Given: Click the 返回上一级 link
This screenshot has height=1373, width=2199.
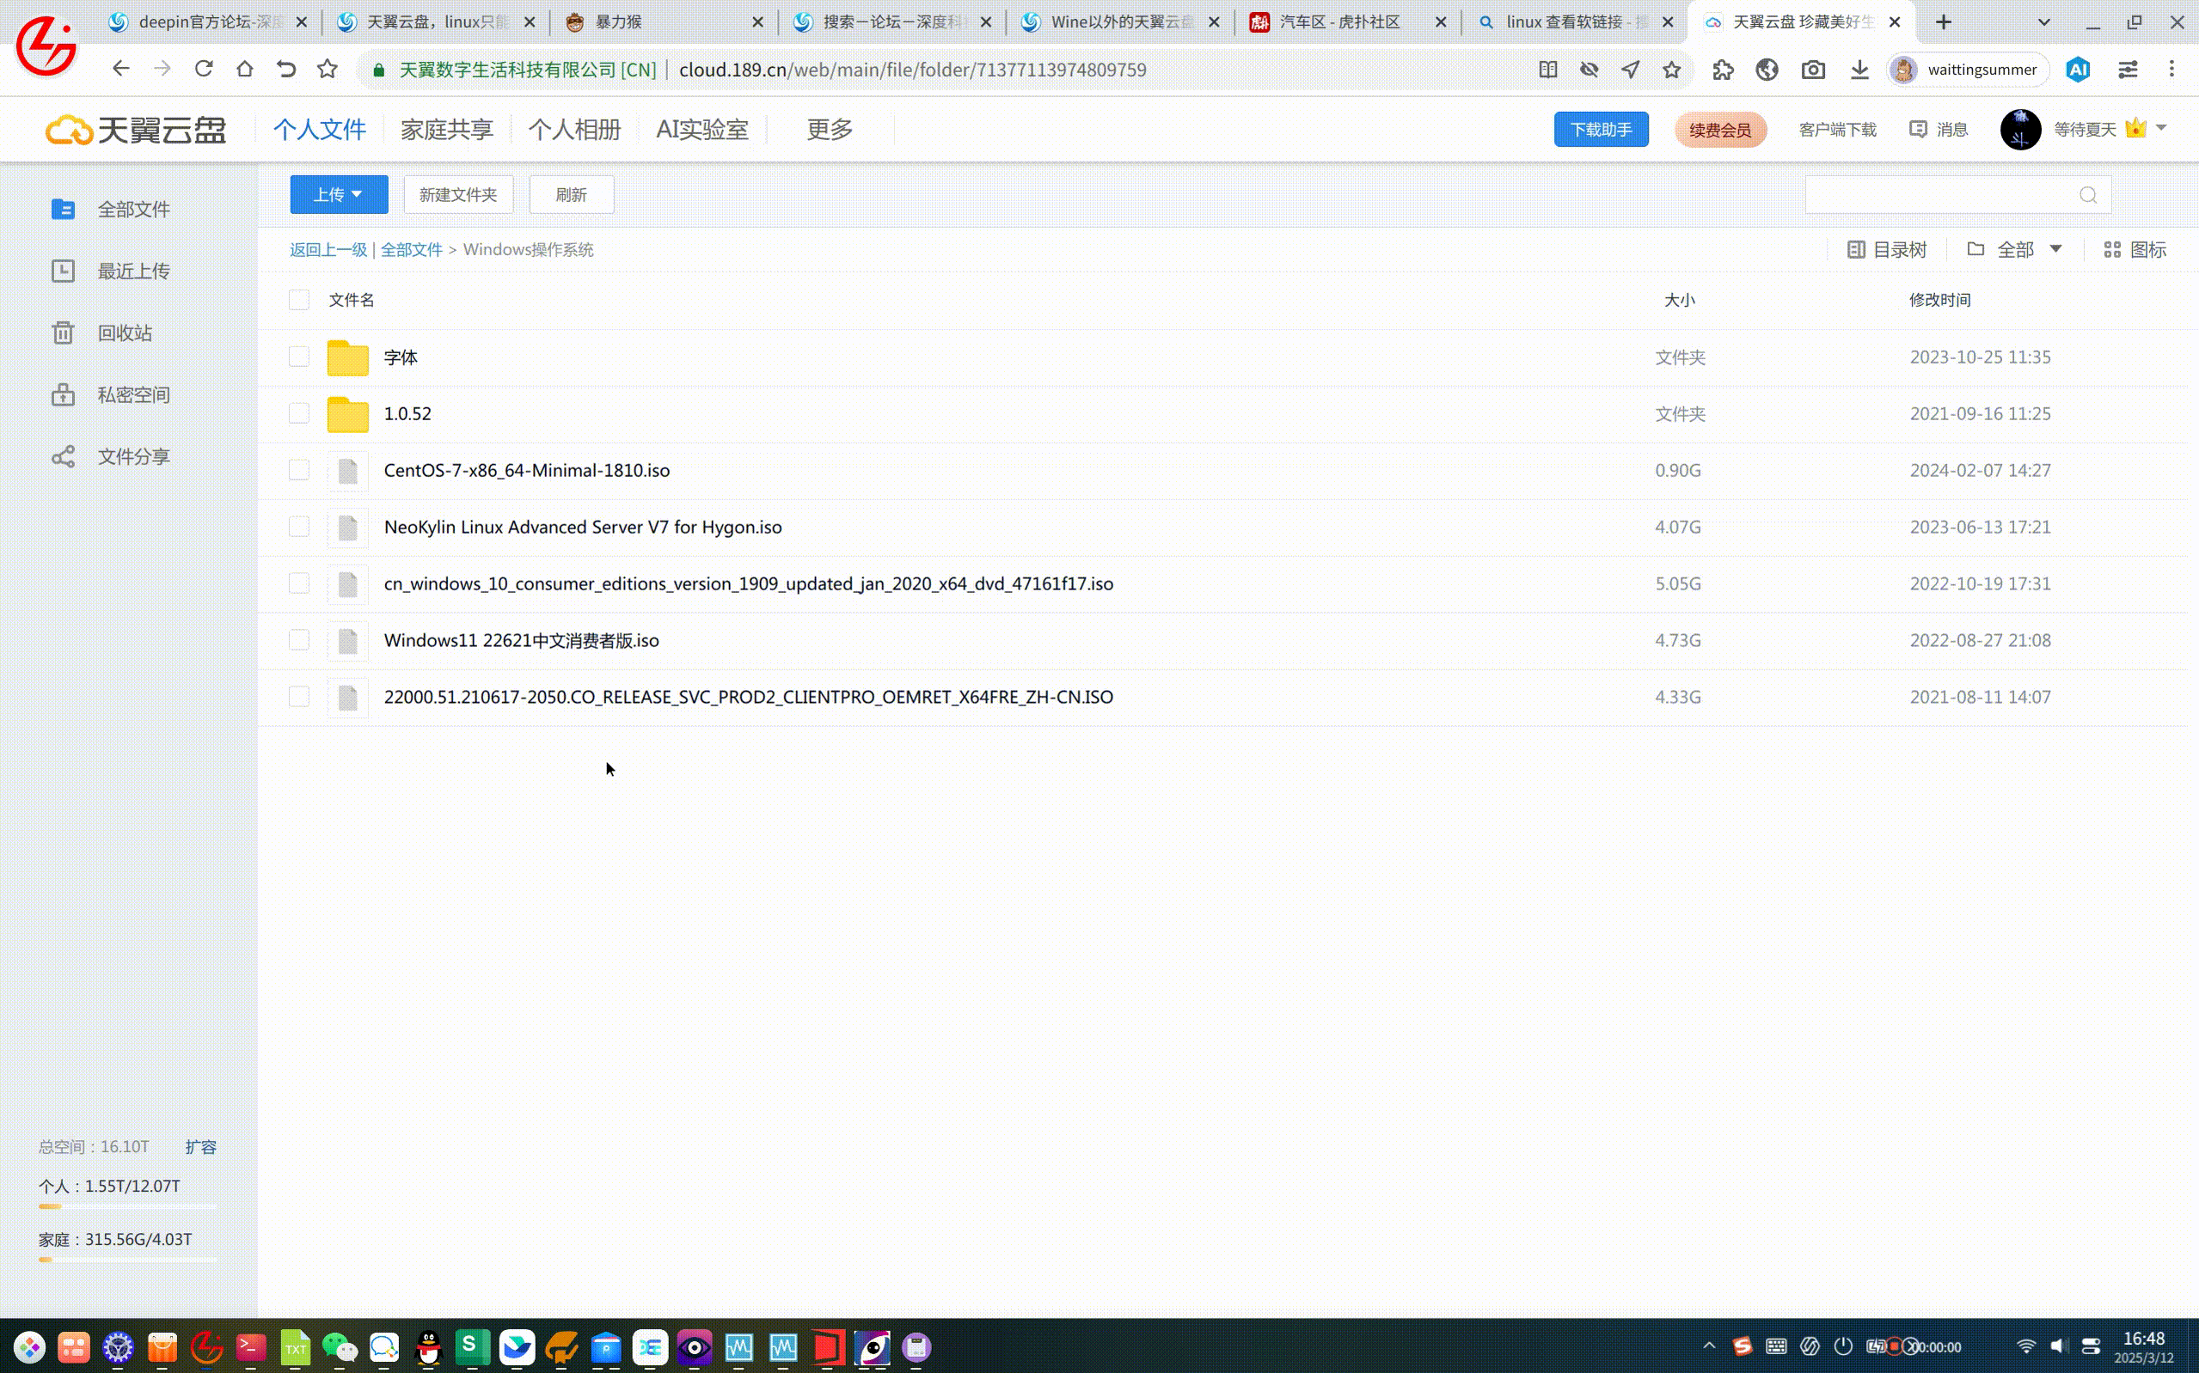Looking at the screenshot, I should pos(328,250).
